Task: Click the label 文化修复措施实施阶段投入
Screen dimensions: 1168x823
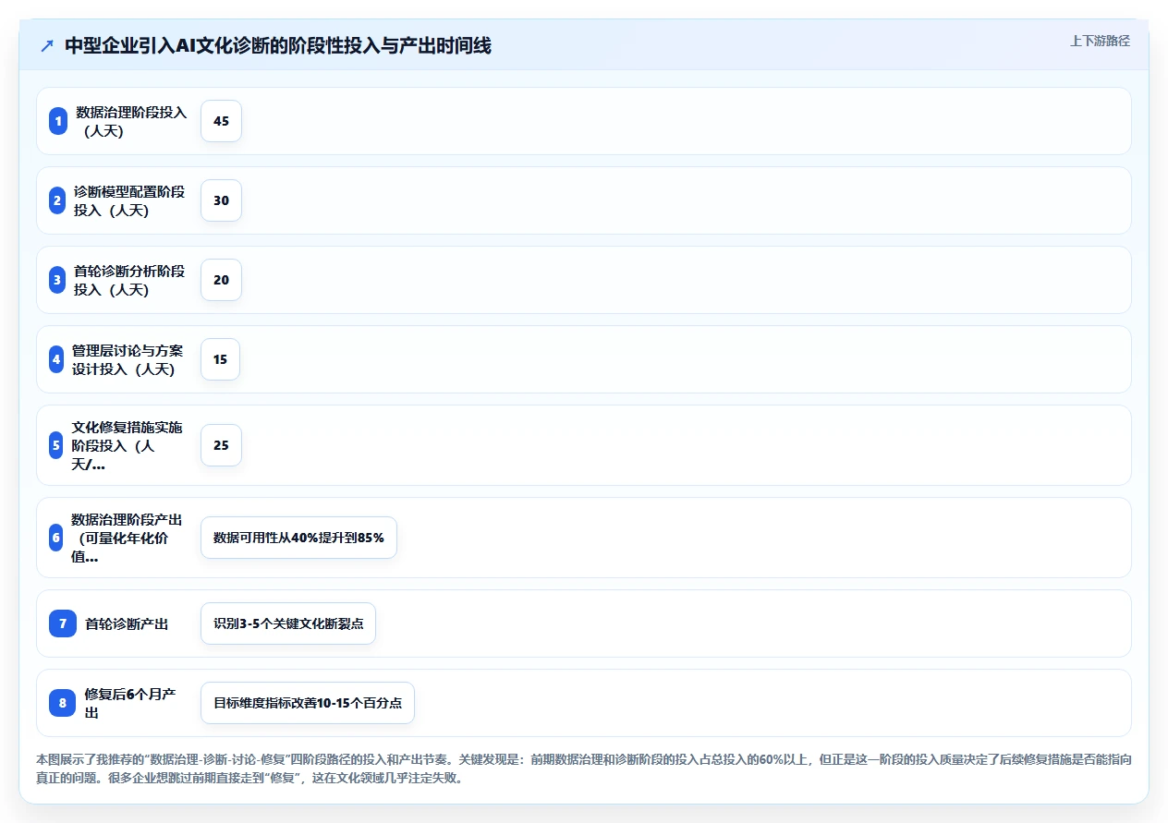Action: 128,445
